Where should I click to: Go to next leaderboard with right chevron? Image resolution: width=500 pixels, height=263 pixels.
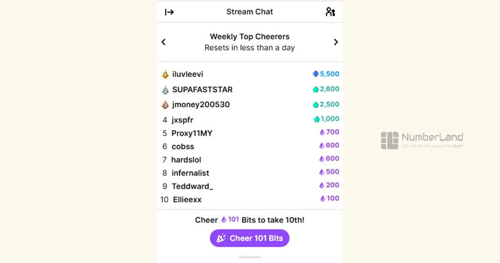(x=336, y=42)
